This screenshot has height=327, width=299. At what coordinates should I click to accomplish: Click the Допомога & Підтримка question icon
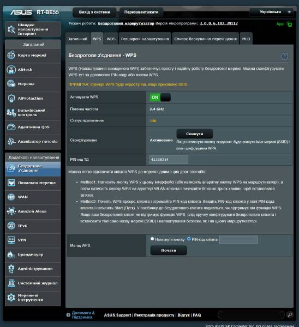(x=68, y=315)
